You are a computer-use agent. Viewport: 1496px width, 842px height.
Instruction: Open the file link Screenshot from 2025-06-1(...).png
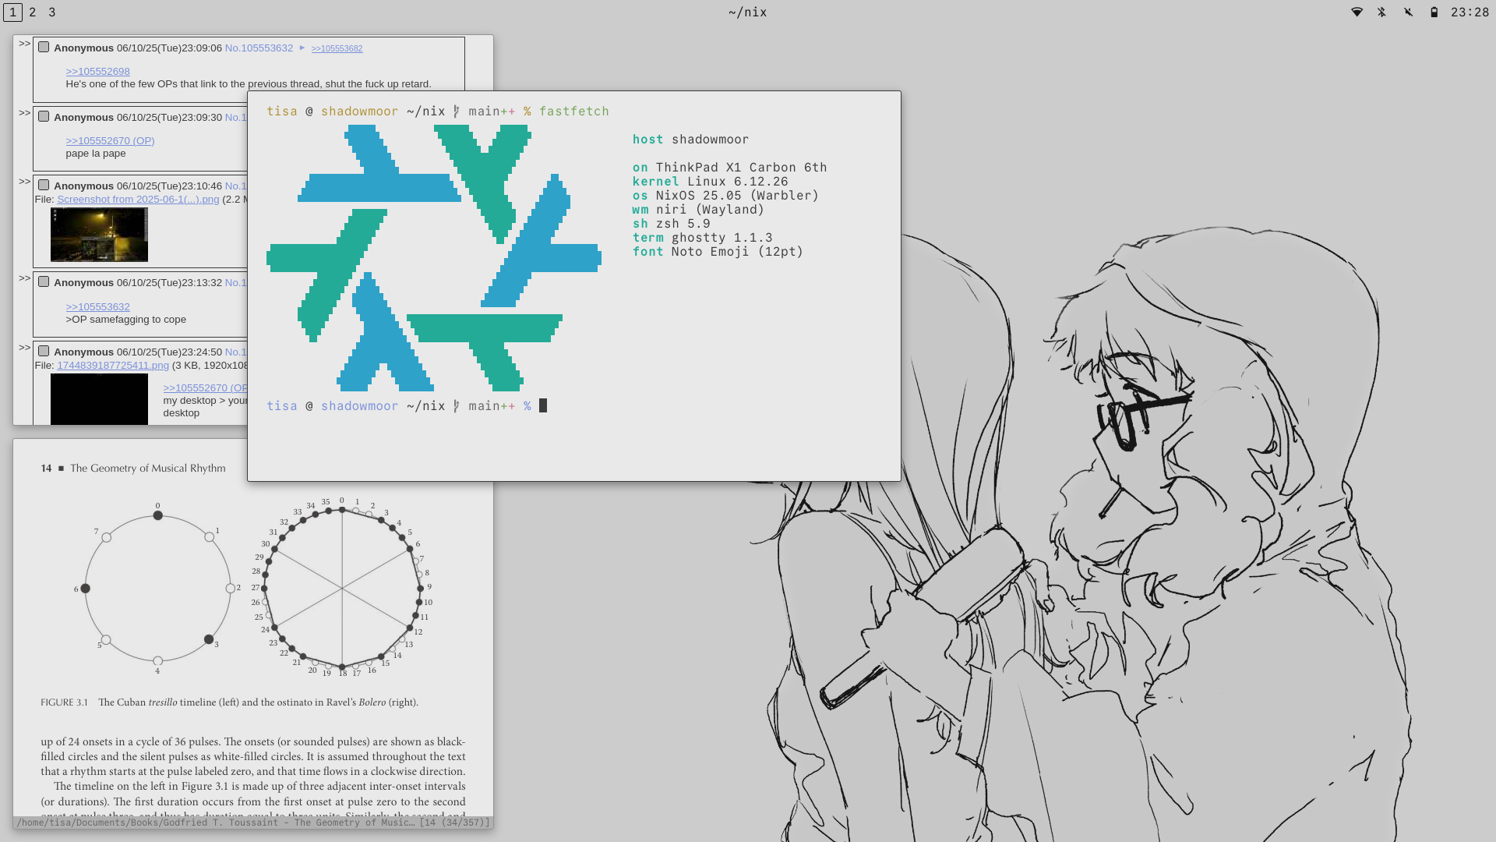pyautogui.click(x=138, y=200)
